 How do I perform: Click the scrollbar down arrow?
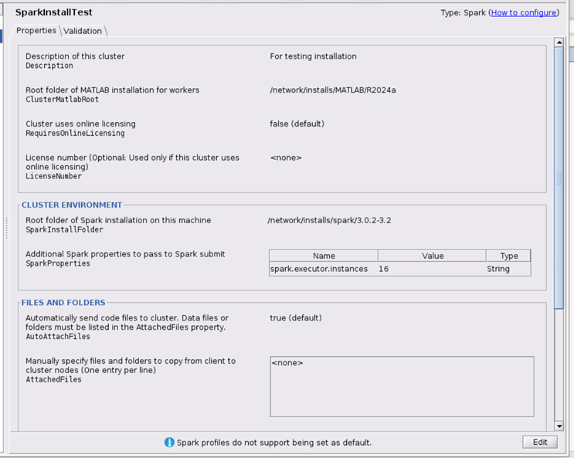coord(559,426)
